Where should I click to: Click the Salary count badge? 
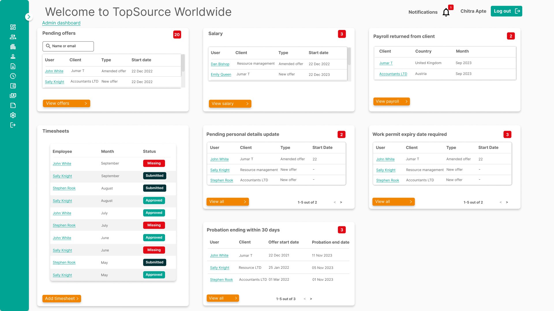[x=342, y=34]
